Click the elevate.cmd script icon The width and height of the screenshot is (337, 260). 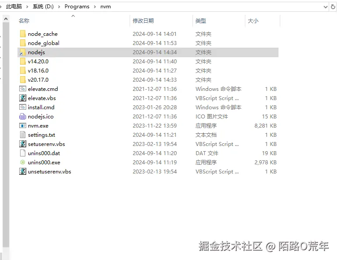[23, 89]
